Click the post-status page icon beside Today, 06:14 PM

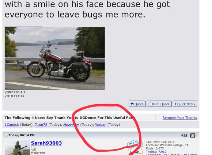[x=6, y=135]
